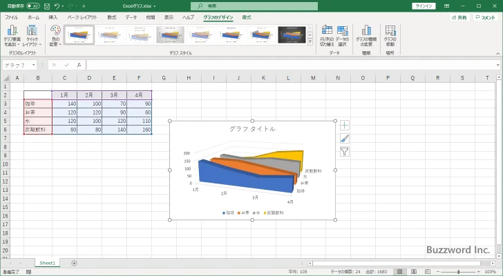Click the Save icon in title bar
This screenshot has width=503, height=276.
(x=47, y=6)
